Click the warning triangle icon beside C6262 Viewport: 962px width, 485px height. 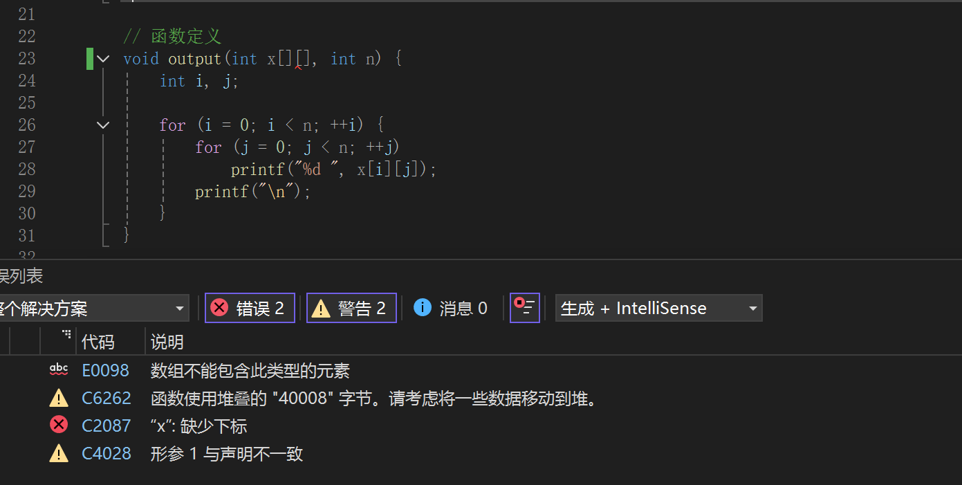pos(59,398)
